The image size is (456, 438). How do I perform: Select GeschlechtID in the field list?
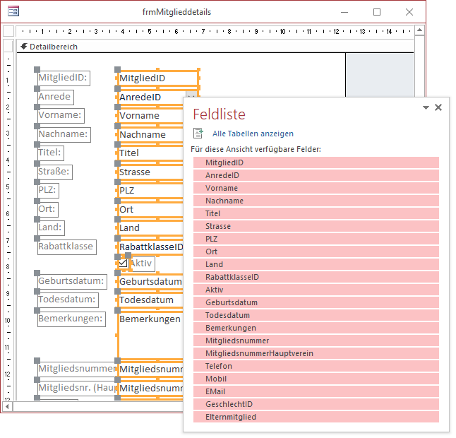pyautogui.click(x=316, y=404)
